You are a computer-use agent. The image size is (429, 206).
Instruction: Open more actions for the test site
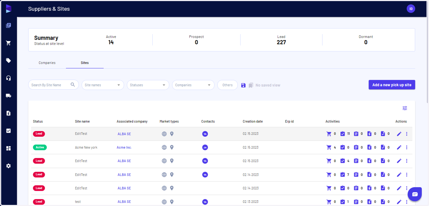[407, 202]
